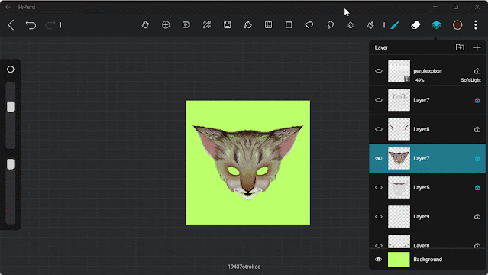Click the back arrow beside HiPaint title
This screenshot has width=488, height=275.
tap(8, 7)
